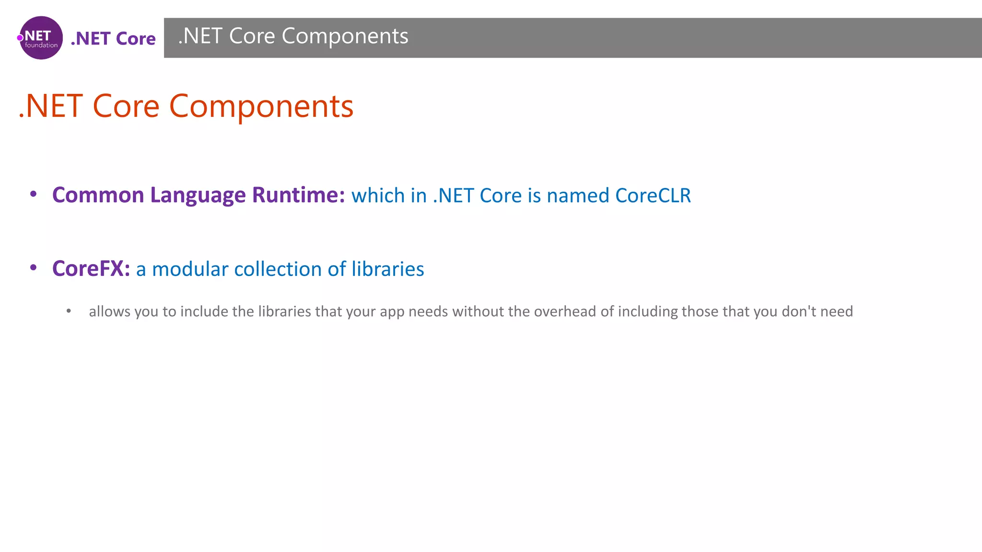982x552 pixels.
Task: Click the empty gray banner area right side
Action: pyautogui.click(x=695, y=38)
